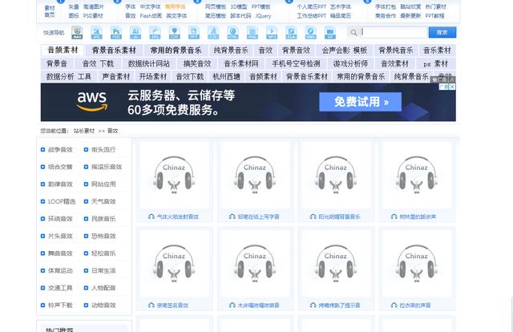Open 3D模型 in top navigation

pyautogui.click(x=239, y=6)
